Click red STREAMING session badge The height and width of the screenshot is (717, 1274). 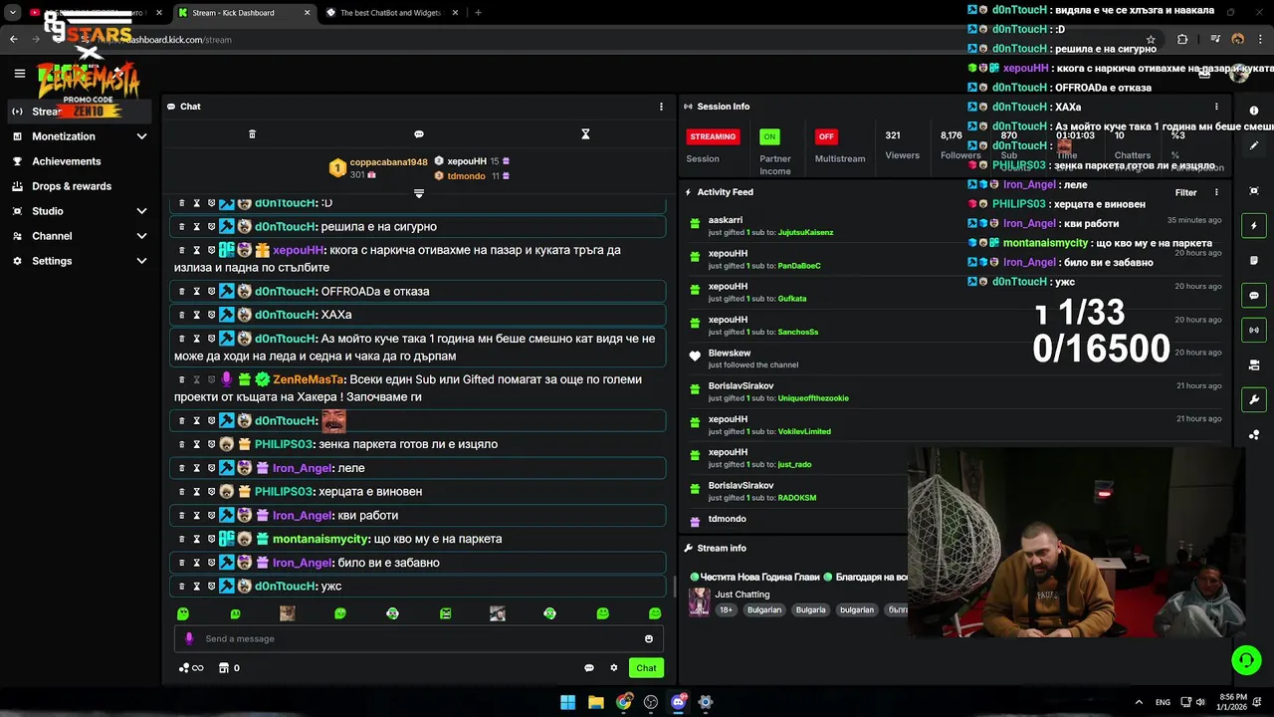pyautogui.click(x=713, y=136)
